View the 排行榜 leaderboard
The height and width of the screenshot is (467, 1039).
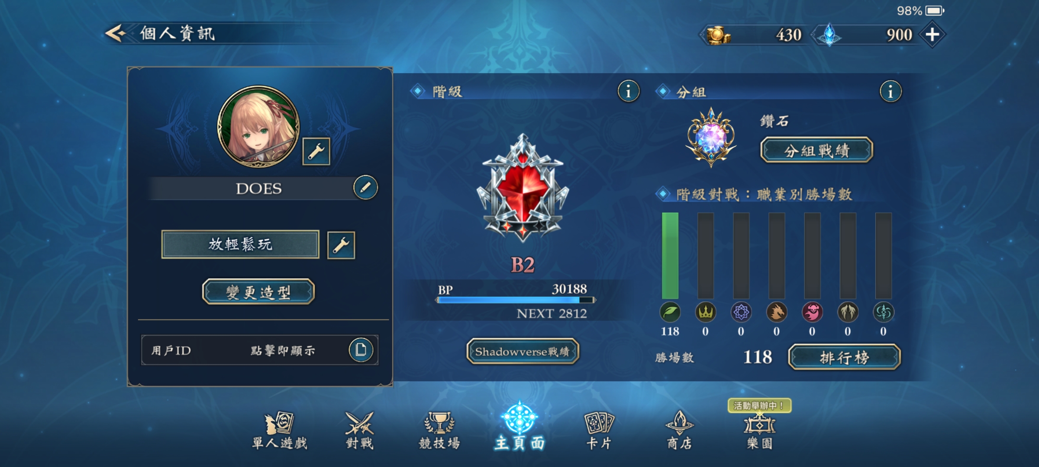(844, 357)
